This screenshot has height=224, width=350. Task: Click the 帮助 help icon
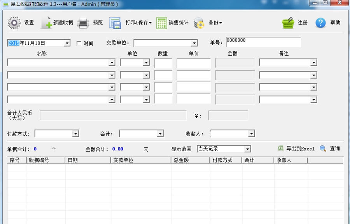coord(327,23)
